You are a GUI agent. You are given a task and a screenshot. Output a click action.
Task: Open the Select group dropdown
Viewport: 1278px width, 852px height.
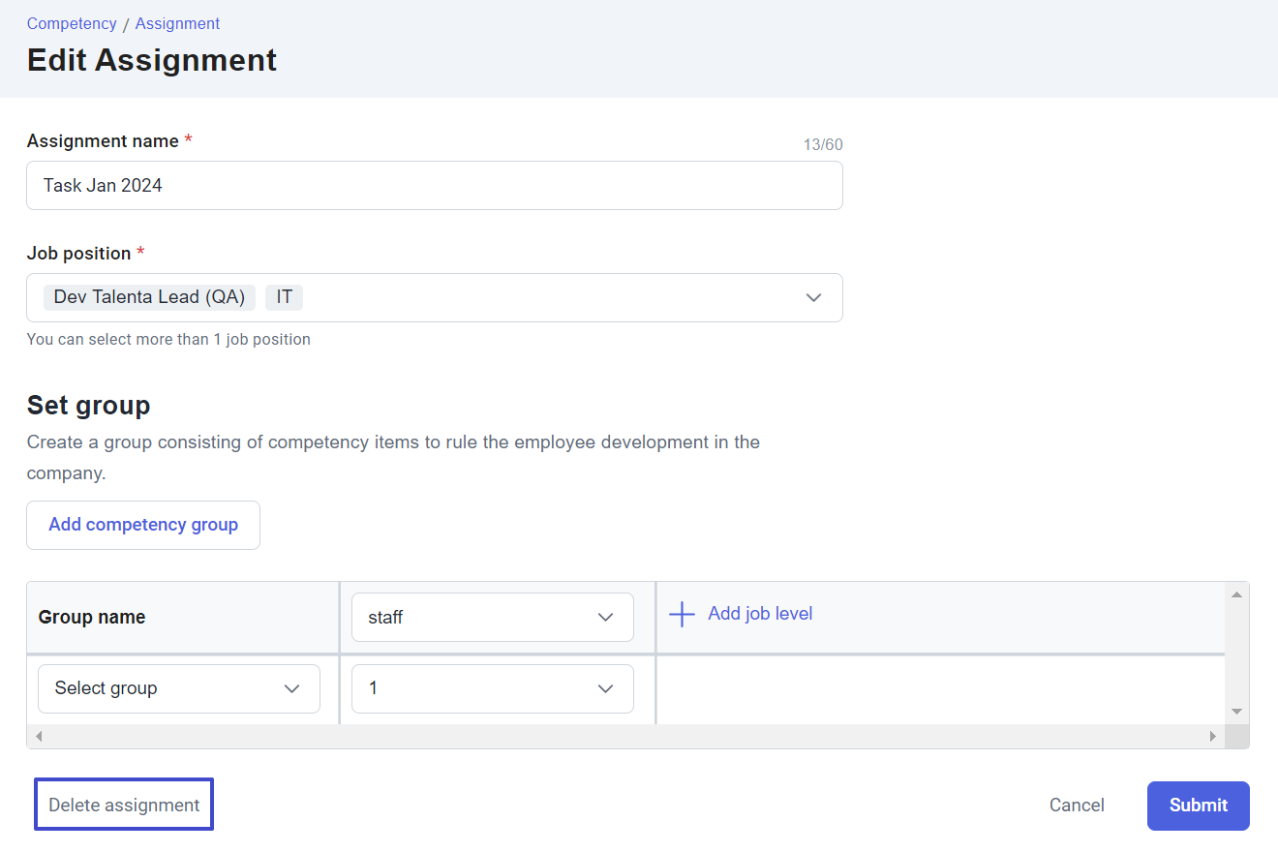[x=179, y=688]
